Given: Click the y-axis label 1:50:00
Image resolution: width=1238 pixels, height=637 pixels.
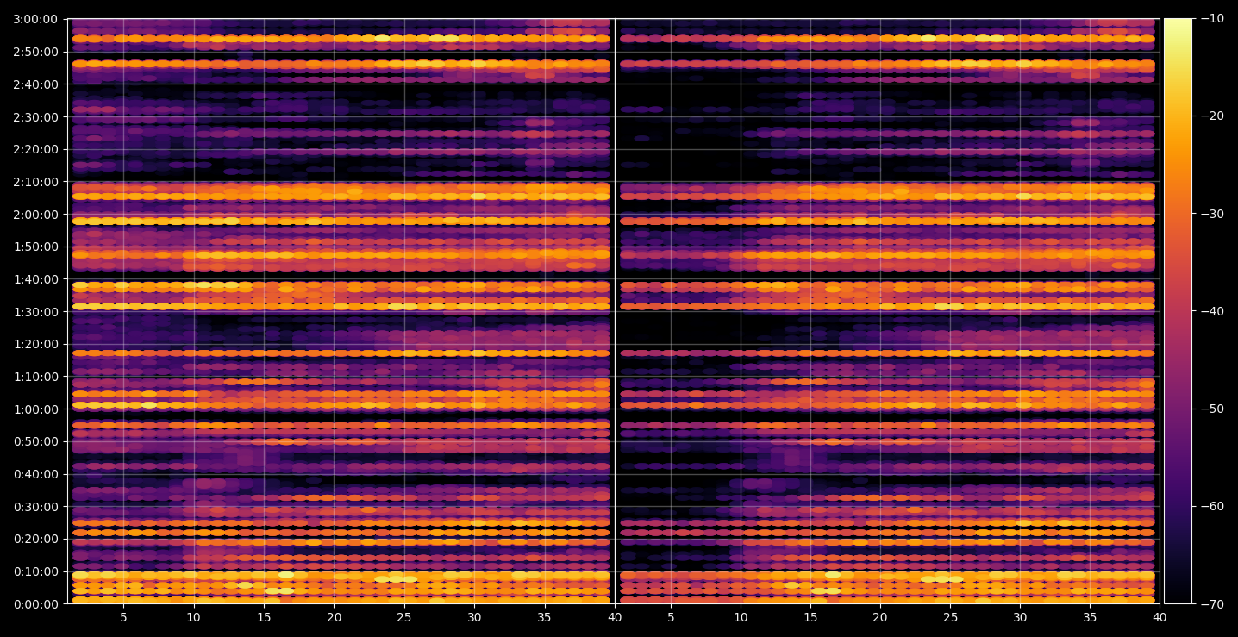Looking at the screenshot, I should [36, 247].
